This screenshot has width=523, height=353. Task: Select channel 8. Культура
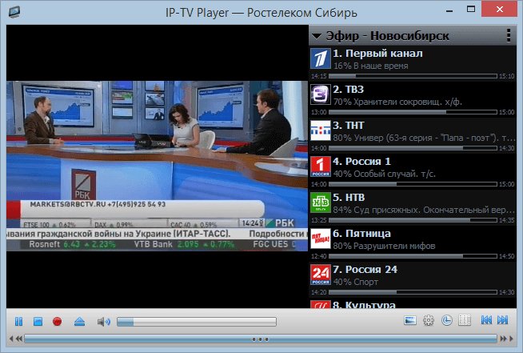click(x=413, y=303)
